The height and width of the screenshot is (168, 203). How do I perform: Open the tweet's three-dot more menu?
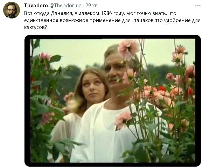198,6
